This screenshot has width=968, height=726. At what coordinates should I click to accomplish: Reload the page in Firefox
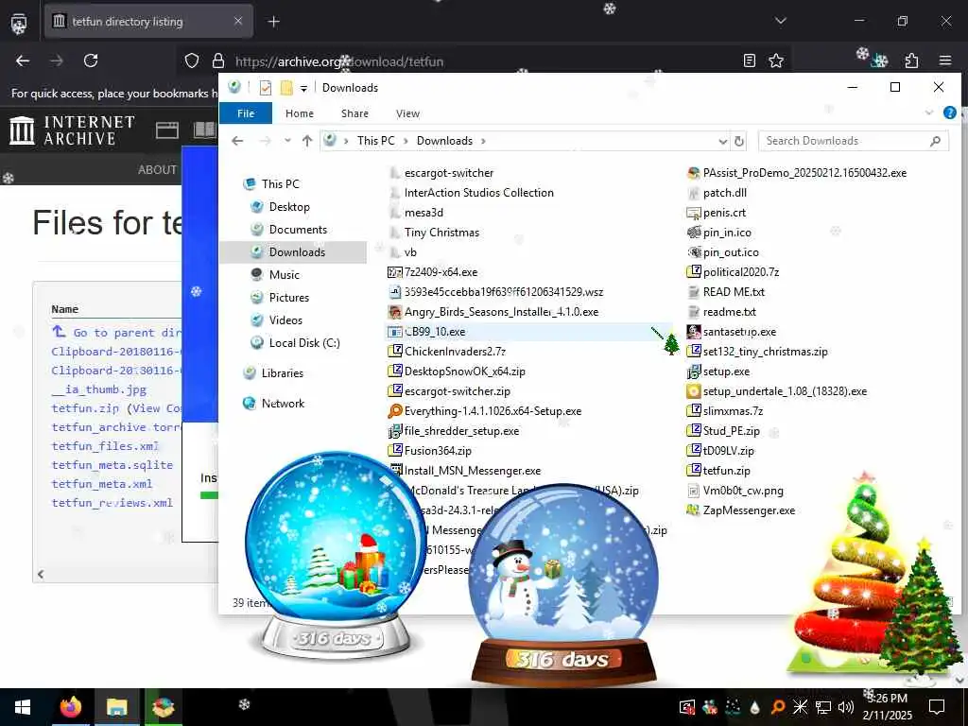point(91,60)
